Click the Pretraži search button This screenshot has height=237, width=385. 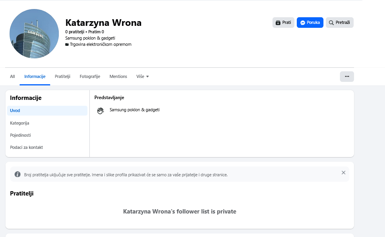339,23
